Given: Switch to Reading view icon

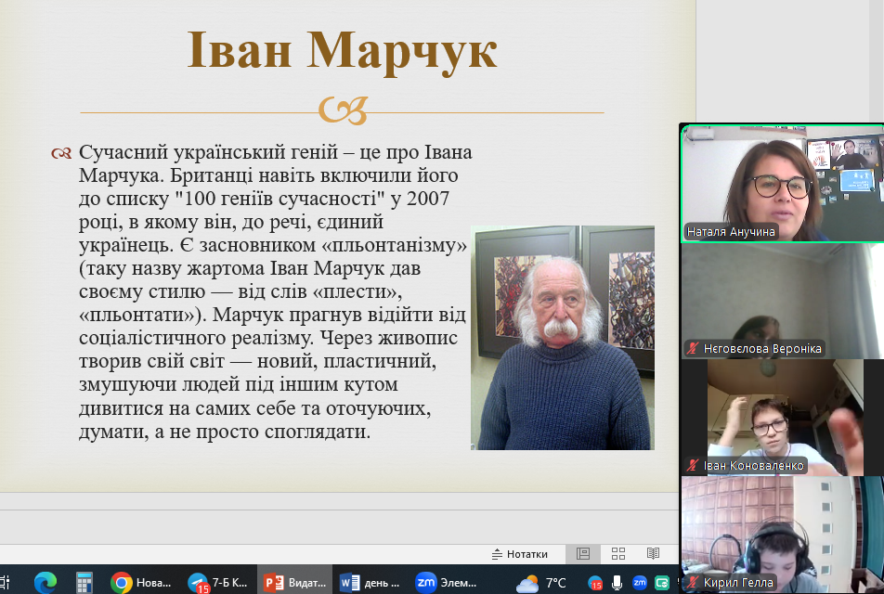Looking at the screenshot, I should pyautogui.click(x=653, y=554).
